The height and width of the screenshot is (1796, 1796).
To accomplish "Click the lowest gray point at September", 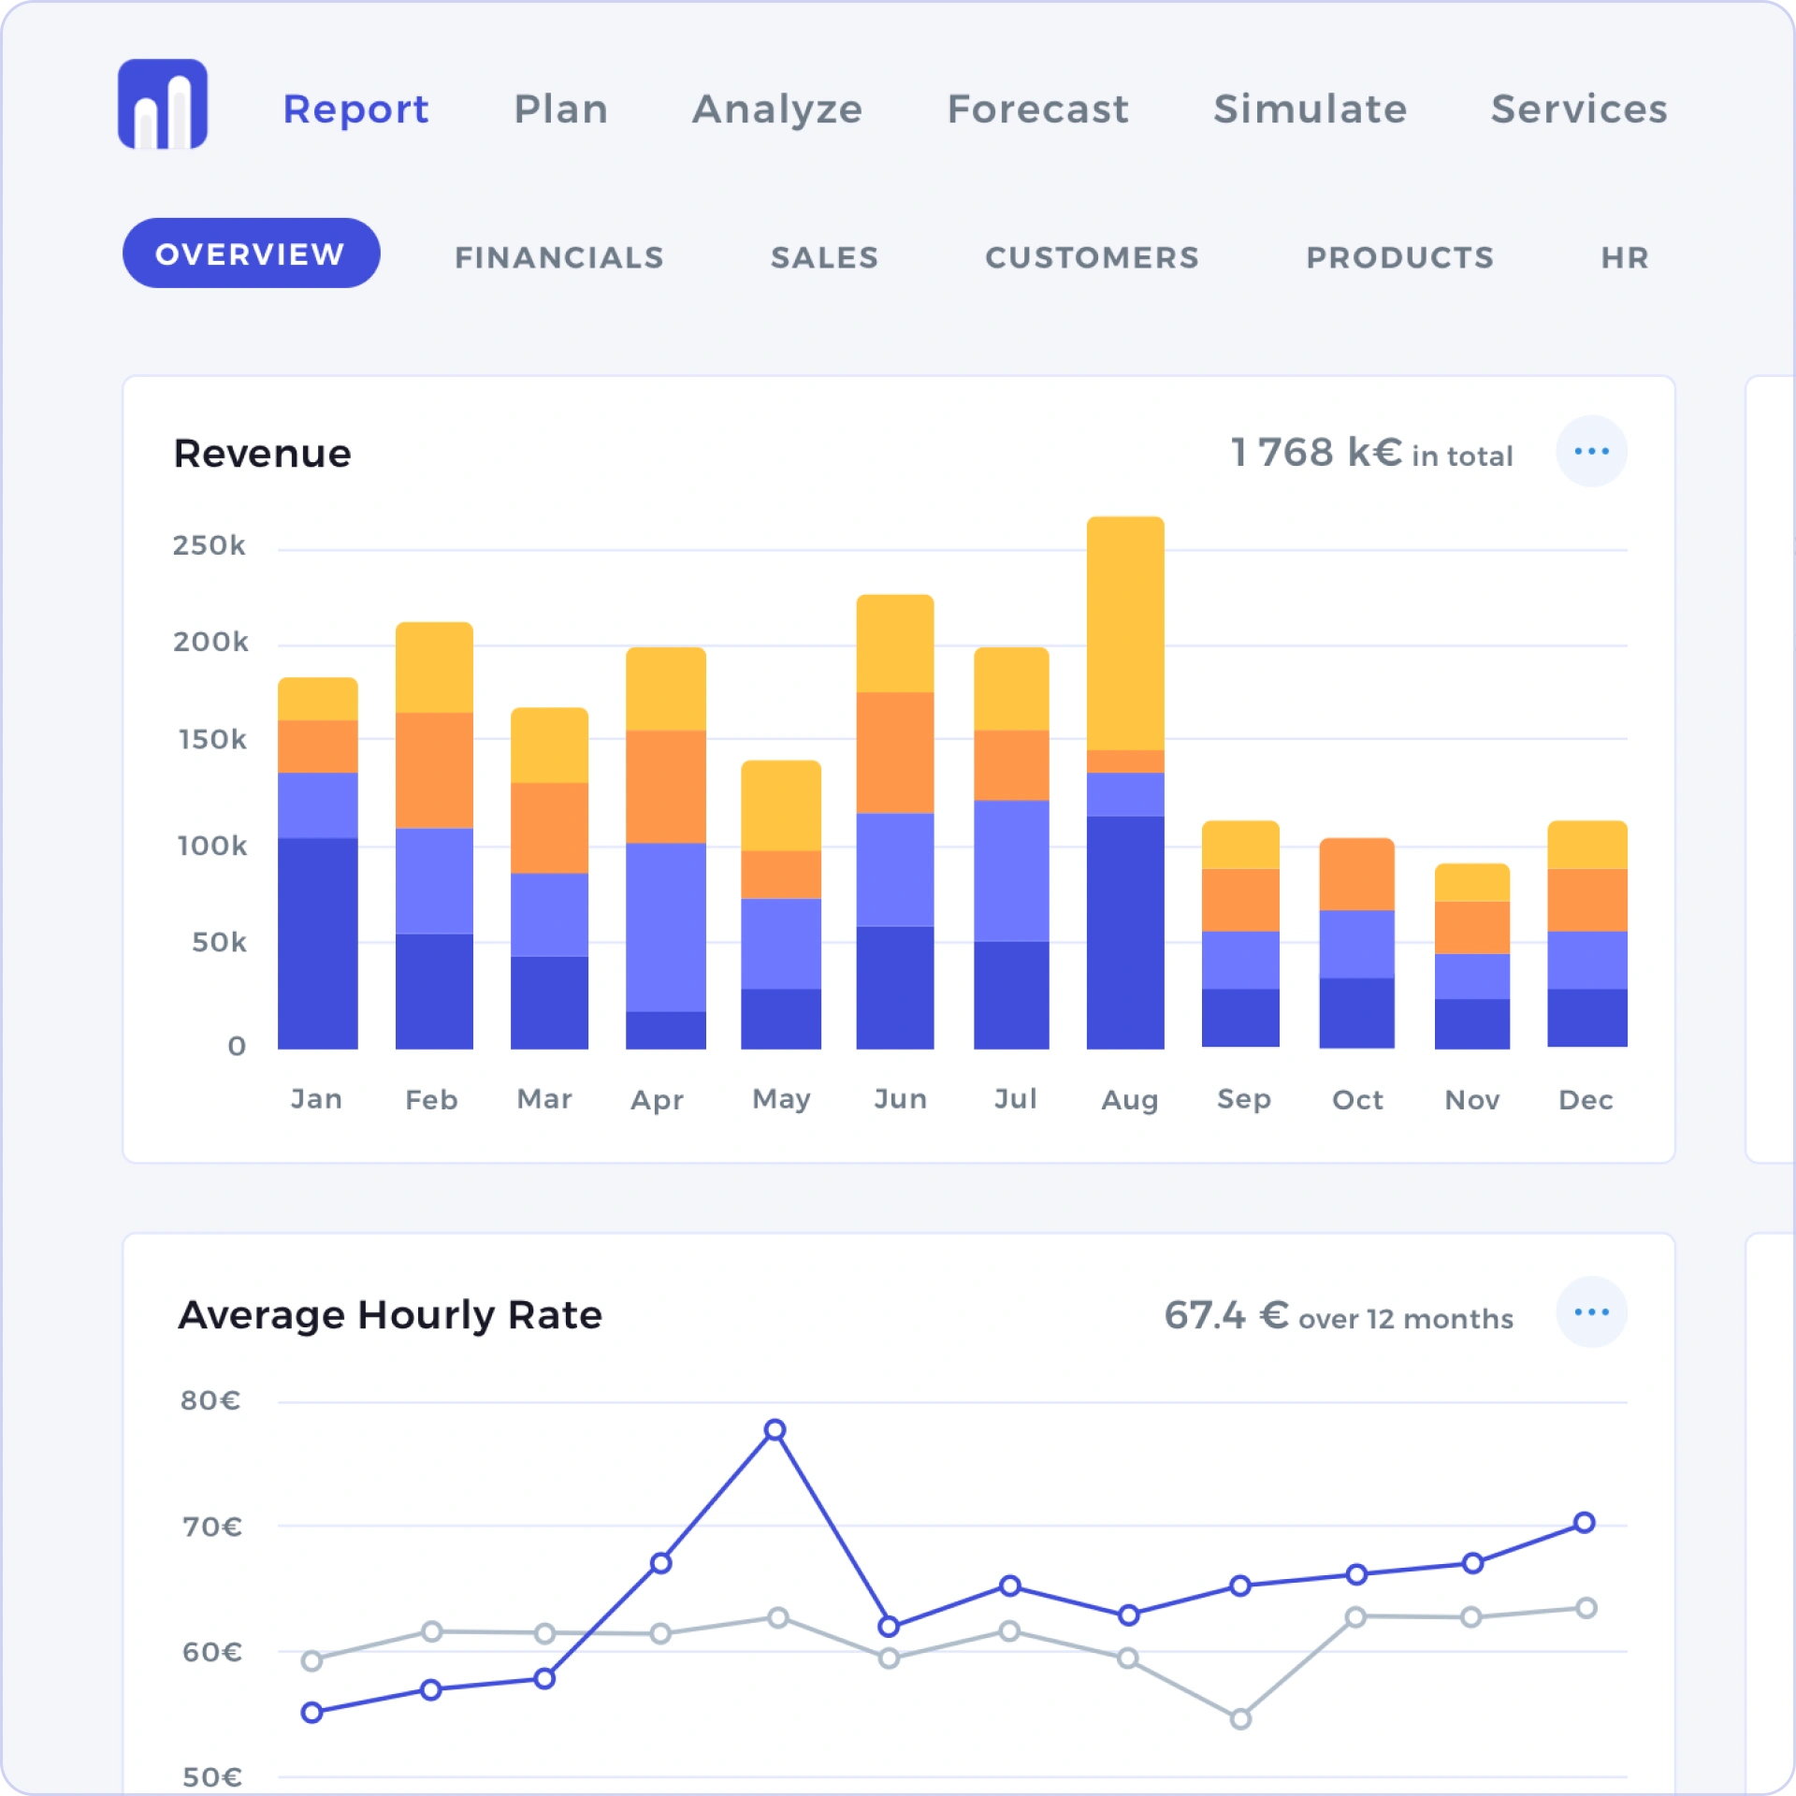I will [x=1240, y=1718].
